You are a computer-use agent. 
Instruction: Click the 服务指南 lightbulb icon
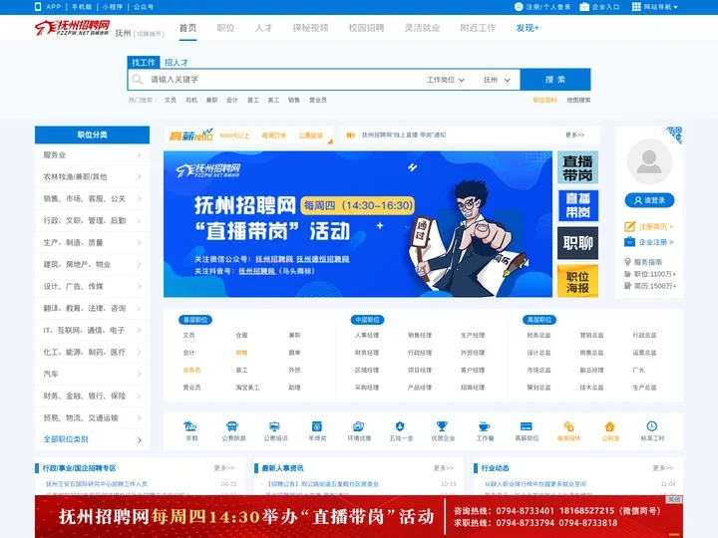[x=628, y=262]
